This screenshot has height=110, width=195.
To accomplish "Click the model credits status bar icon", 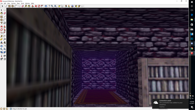I will pyautogui.click(x=4, y=109).
